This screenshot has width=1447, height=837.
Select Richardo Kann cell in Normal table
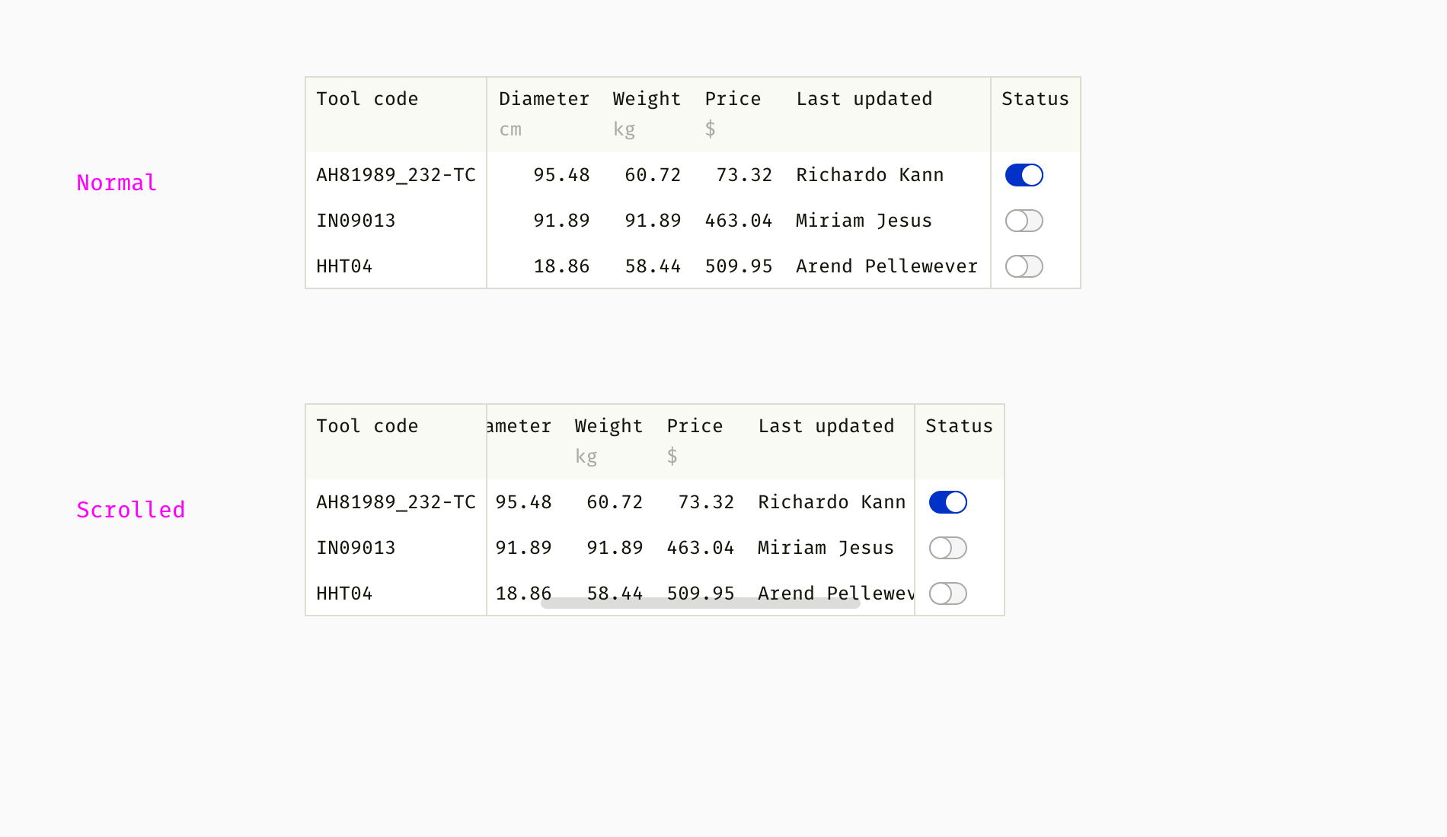870,175
